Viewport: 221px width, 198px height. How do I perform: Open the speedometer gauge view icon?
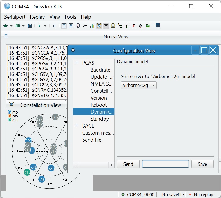pyautogui.click(x=78, y=26)
